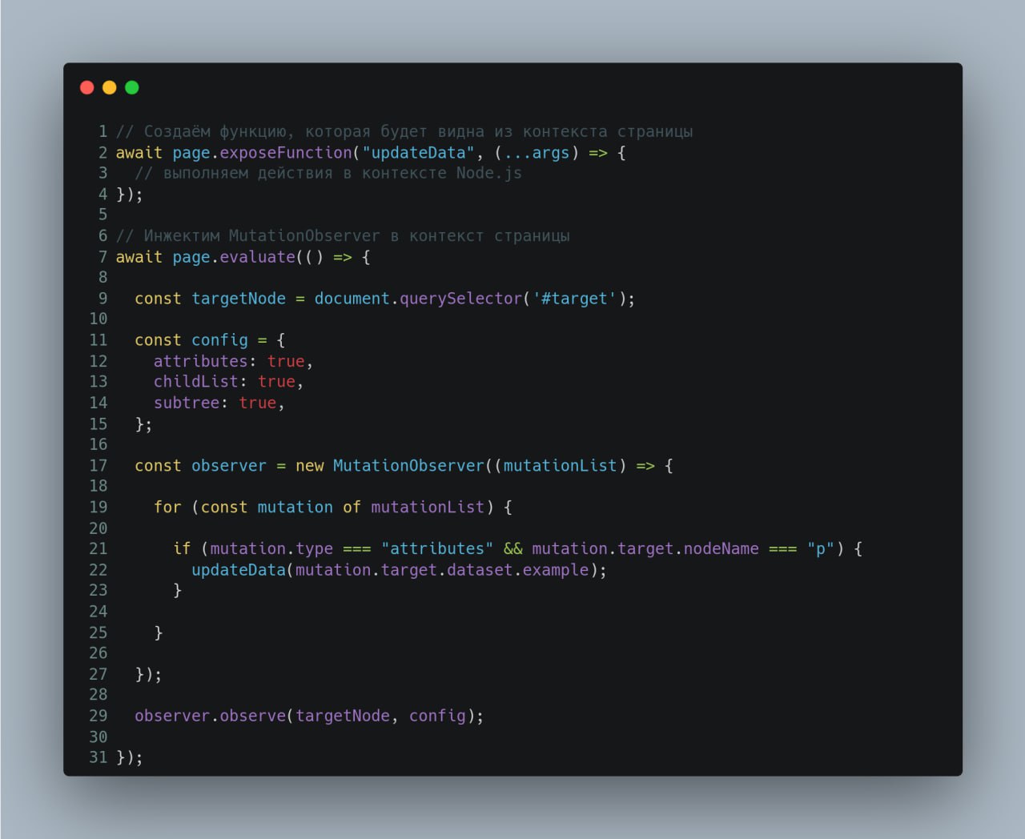Click 'MutationObserver' constructor on line 17
This screenshot has width=1025, height=839.
coord(408,465)
